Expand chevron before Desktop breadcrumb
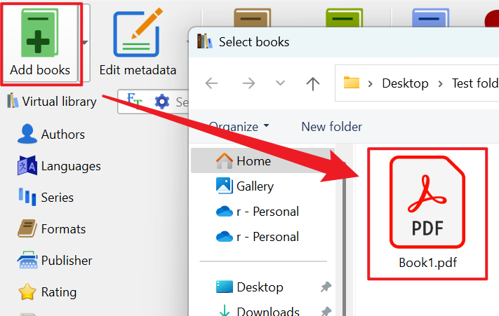The width and height of the screenshot is (499, 316). (370, 84)
